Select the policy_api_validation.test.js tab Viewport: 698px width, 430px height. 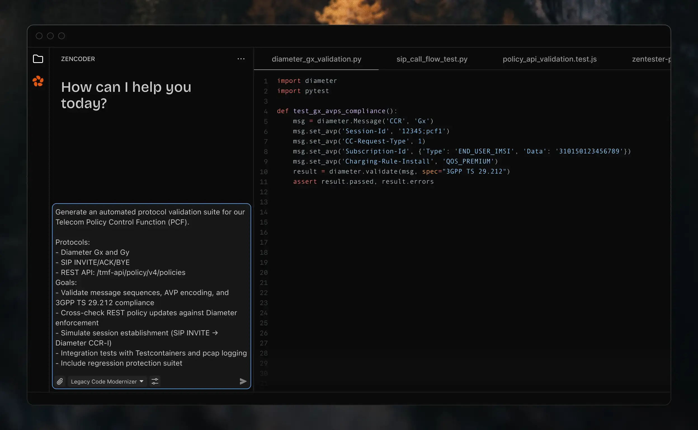[549, 59]
